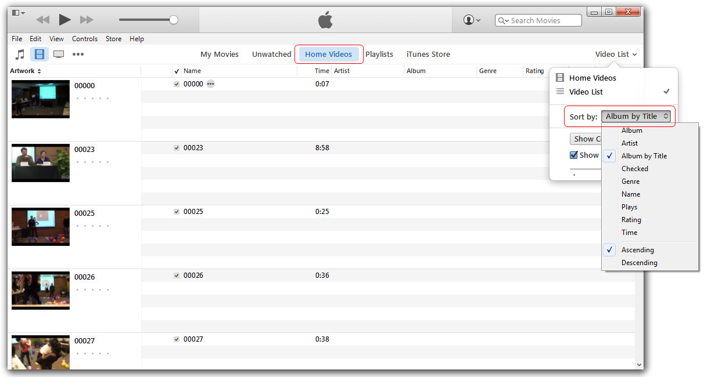Adjust the volume slider knob

pyautogui.click(x=173, y=20)
